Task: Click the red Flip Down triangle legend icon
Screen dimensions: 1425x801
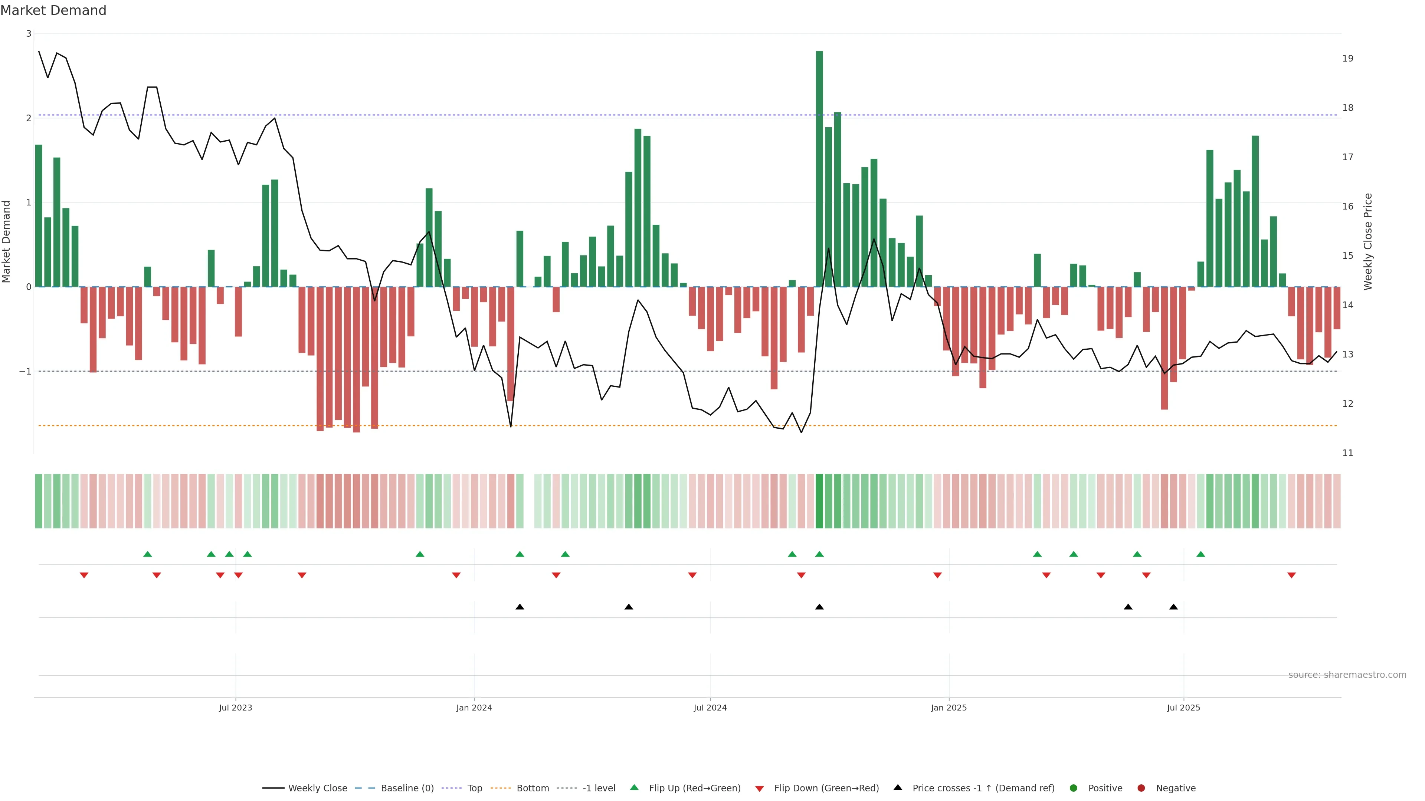Action: (760, 788)
